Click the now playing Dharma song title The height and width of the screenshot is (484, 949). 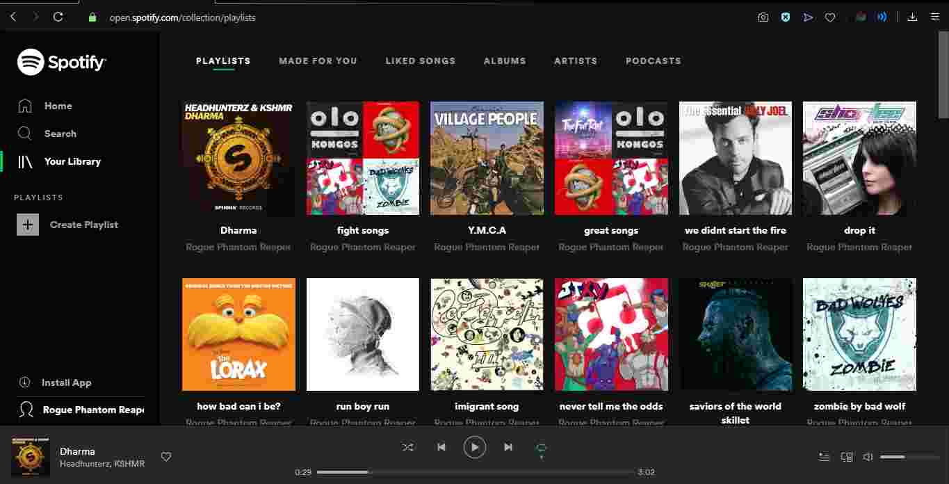coord(77,451)
